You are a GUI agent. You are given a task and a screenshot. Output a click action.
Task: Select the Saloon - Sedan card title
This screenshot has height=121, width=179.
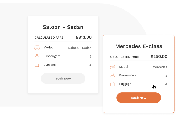tap(63, 27)
